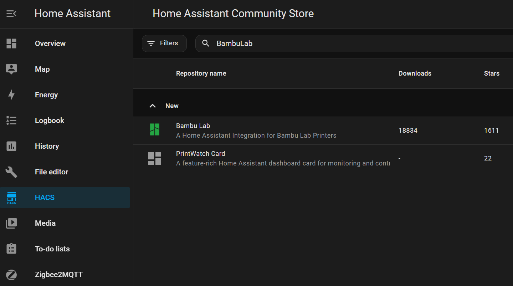The image size is (513, 286).
Task: Click the New group label
Action: tap(172, 106)
